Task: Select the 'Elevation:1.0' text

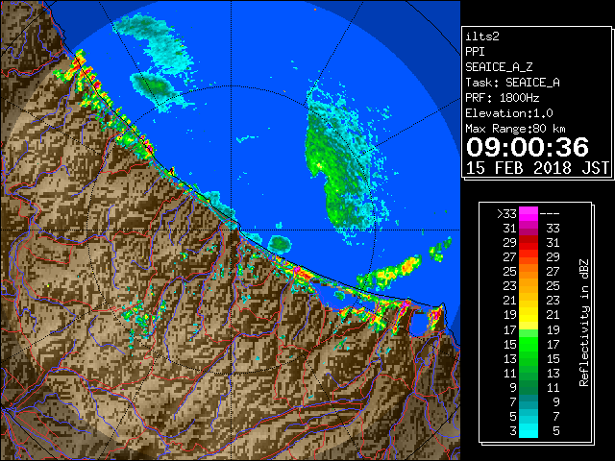Action: tap(509, 113)
